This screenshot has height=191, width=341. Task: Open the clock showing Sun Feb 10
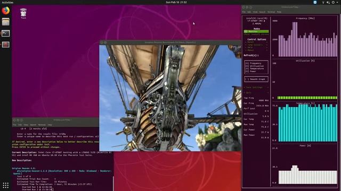pyautogui.click(x=176, y=2)
